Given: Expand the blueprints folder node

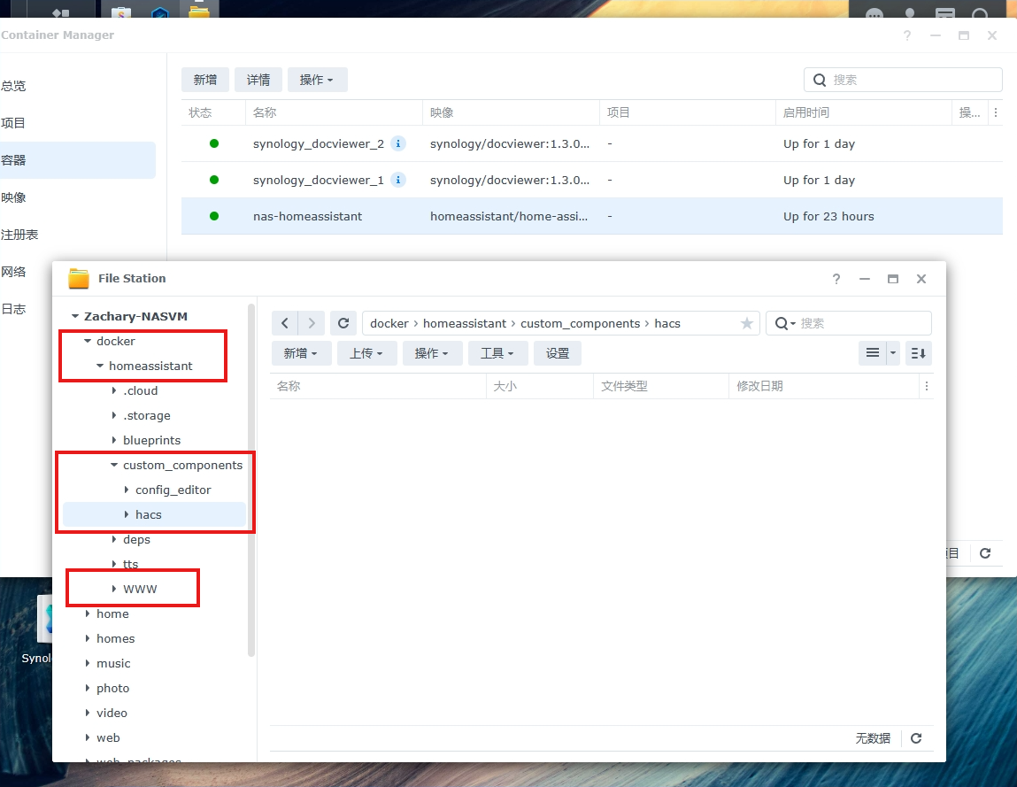Looking at the screenshot, I should (114, 440).
